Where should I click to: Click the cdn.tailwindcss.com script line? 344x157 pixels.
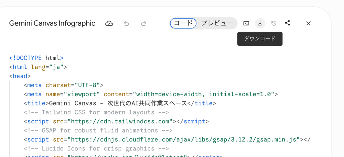coord(116,121)
